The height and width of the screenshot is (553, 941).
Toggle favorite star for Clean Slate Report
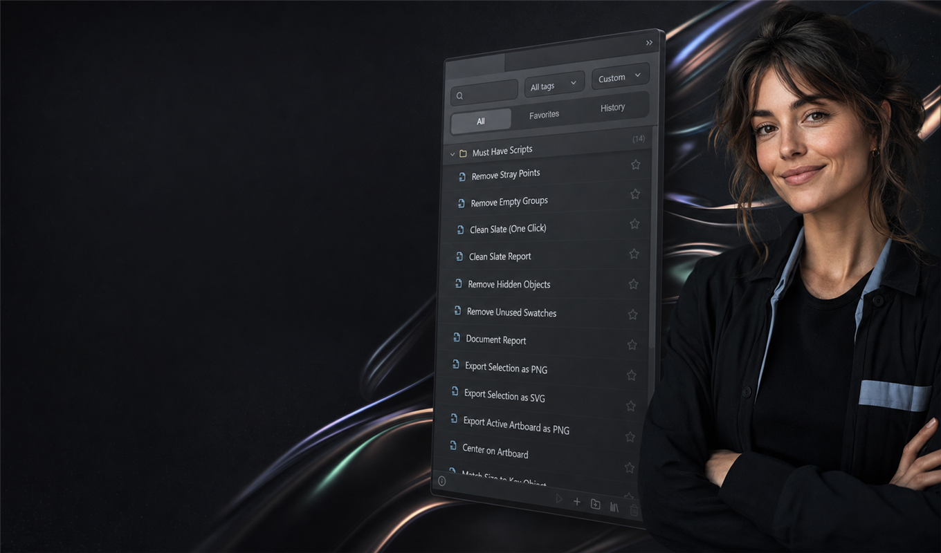pyautogui.click(x=634, y=254)
